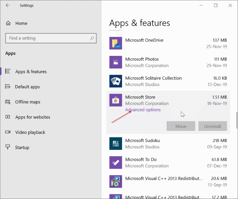The image size is (238, 199).
Task: Click the Microsoft To Do checkmark icon
Action: click(x=116, y=162)
